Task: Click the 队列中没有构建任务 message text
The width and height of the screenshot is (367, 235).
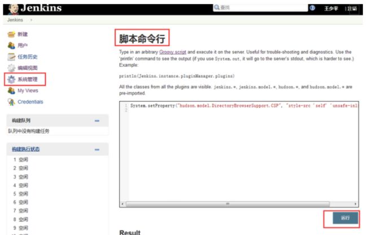Action: coord(29,131)
